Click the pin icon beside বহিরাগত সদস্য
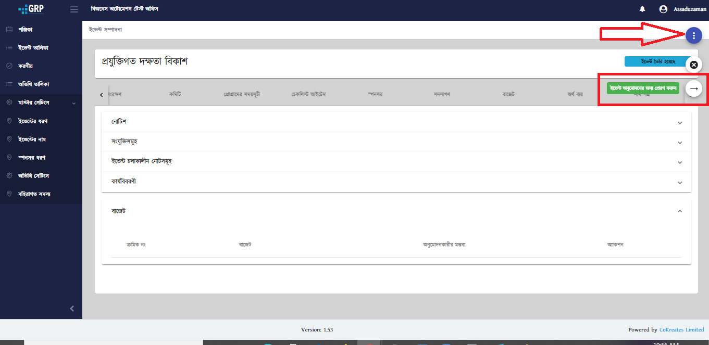 (9, 194)
